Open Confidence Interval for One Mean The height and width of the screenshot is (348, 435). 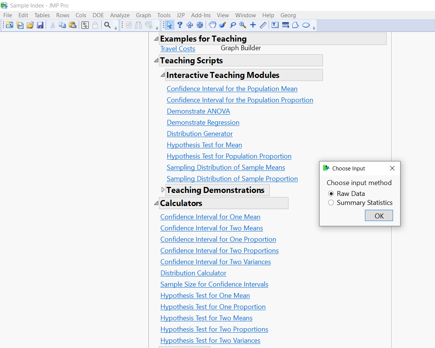(x=210, y=217)
